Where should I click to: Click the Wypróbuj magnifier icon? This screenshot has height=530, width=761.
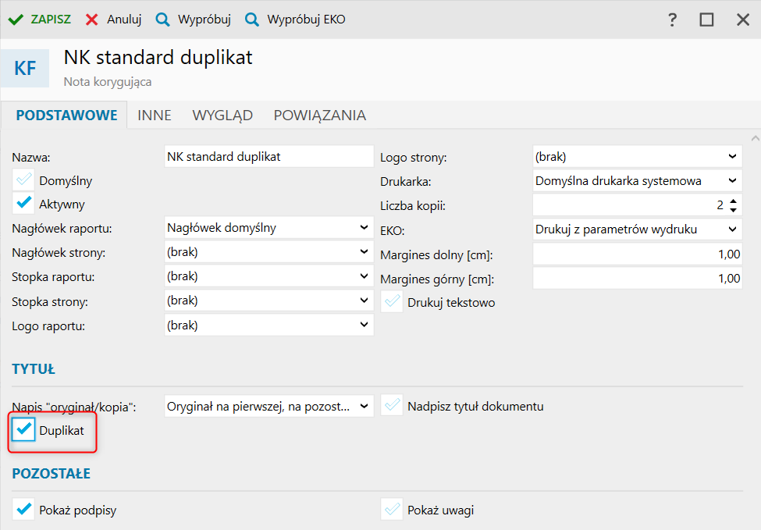(x=162, y=20)
